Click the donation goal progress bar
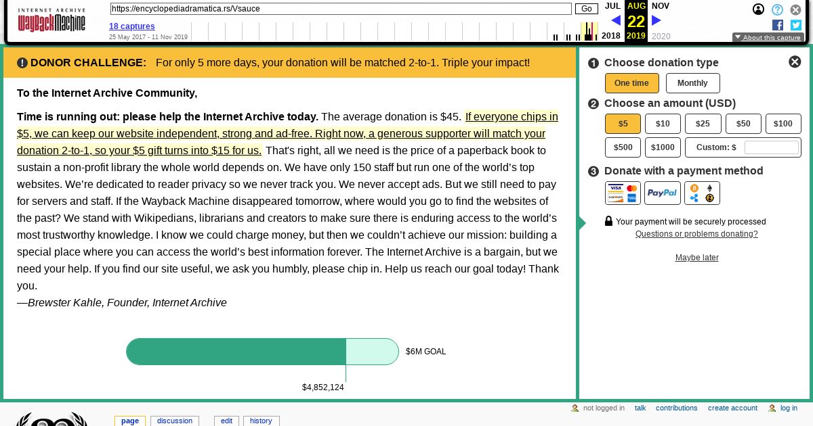Viewport: 813px width, 426px height. pyautogui.click(x=262, y=352)
